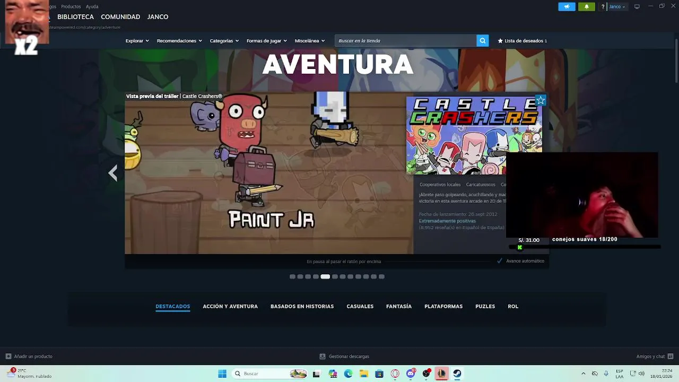Click the question mark help icon
The width and height of the screenshot is (679, 382).
tap(603, 7)
